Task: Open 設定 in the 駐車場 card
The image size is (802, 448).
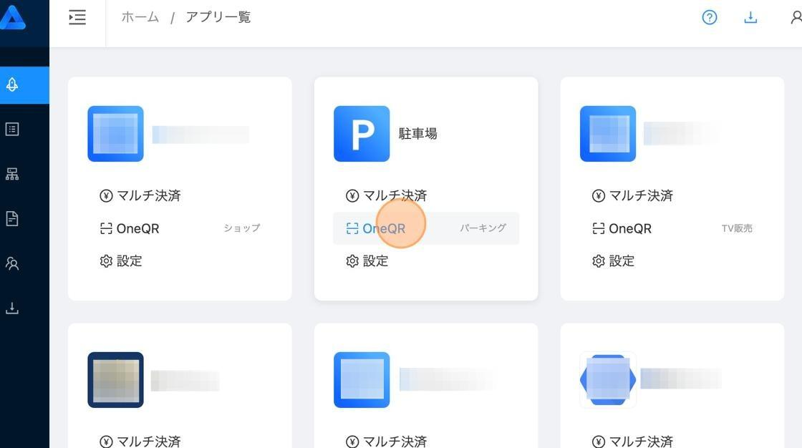Action: (367, 261)
